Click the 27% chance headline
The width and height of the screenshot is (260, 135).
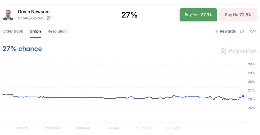point(22,49)
